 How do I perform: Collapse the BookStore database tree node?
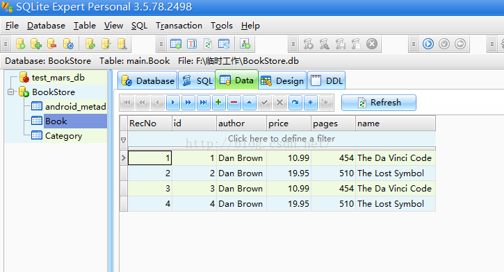point(10,92)
